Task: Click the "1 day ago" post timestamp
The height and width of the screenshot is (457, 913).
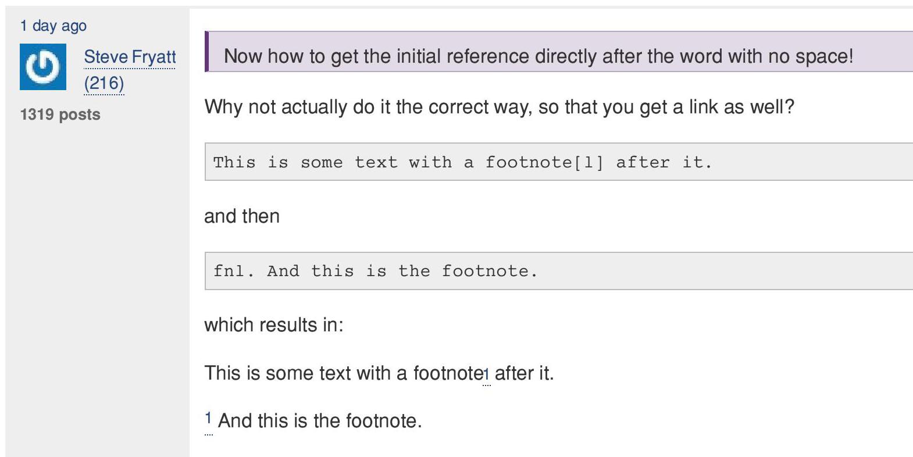Action: point(53,26)
